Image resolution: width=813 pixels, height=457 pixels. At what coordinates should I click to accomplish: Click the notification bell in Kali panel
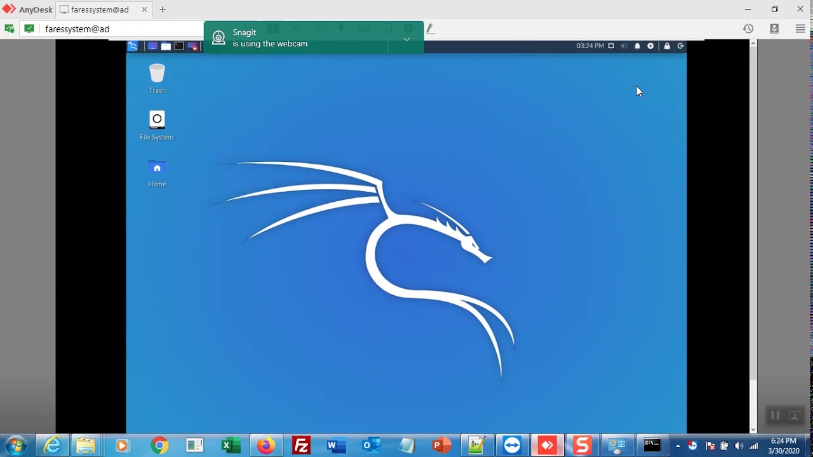coord(637,46)
